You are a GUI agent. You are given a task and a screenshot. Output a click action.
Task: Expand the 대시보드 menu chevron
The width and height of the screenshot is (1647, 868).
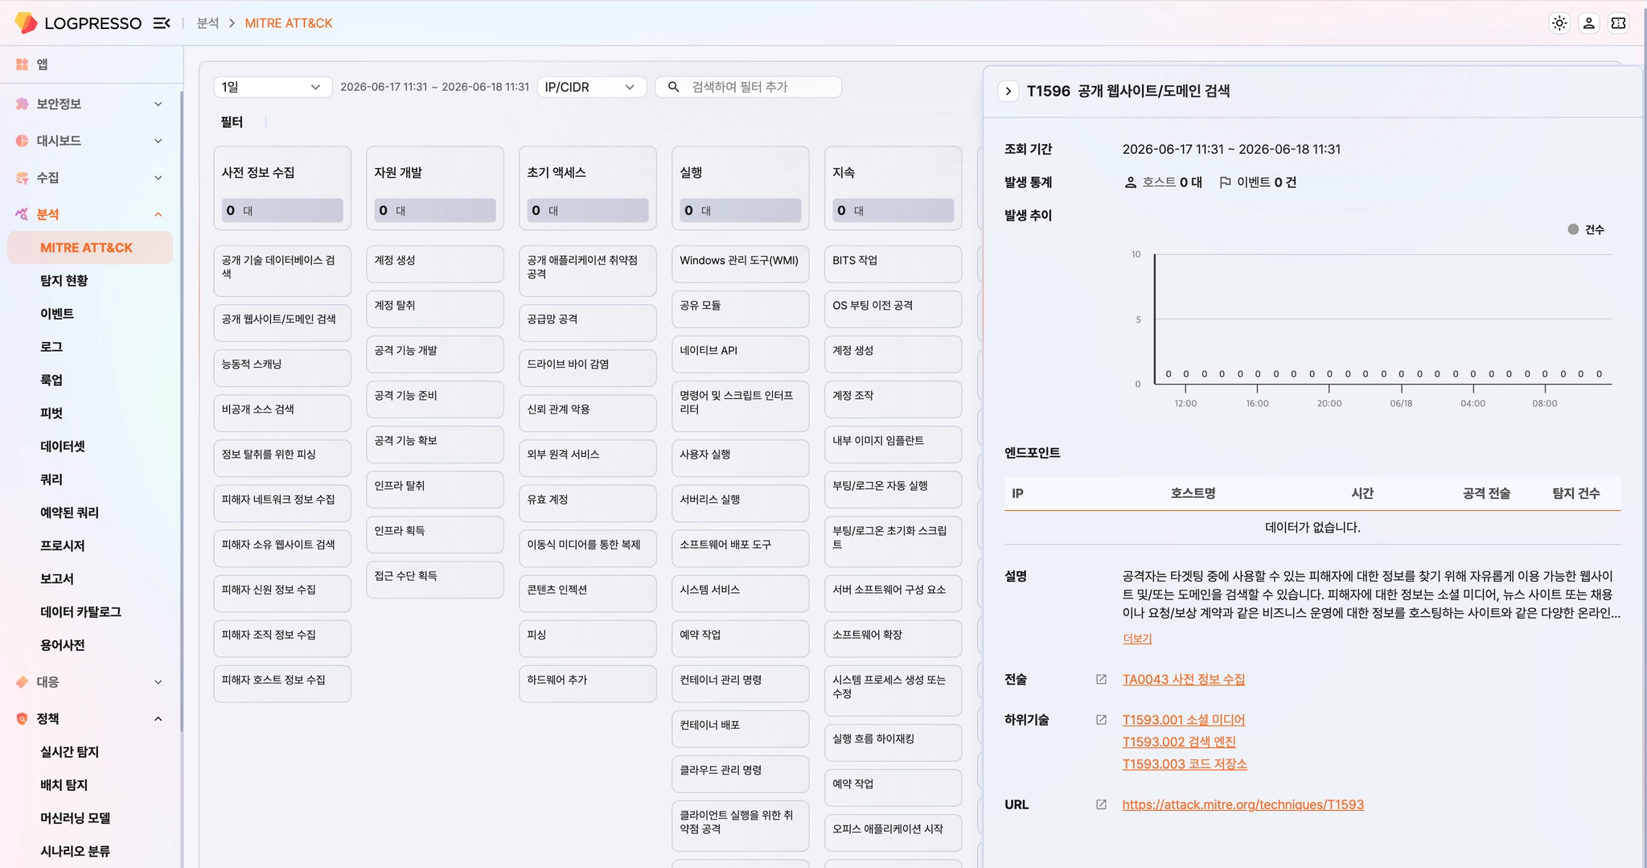click(158, 141)
